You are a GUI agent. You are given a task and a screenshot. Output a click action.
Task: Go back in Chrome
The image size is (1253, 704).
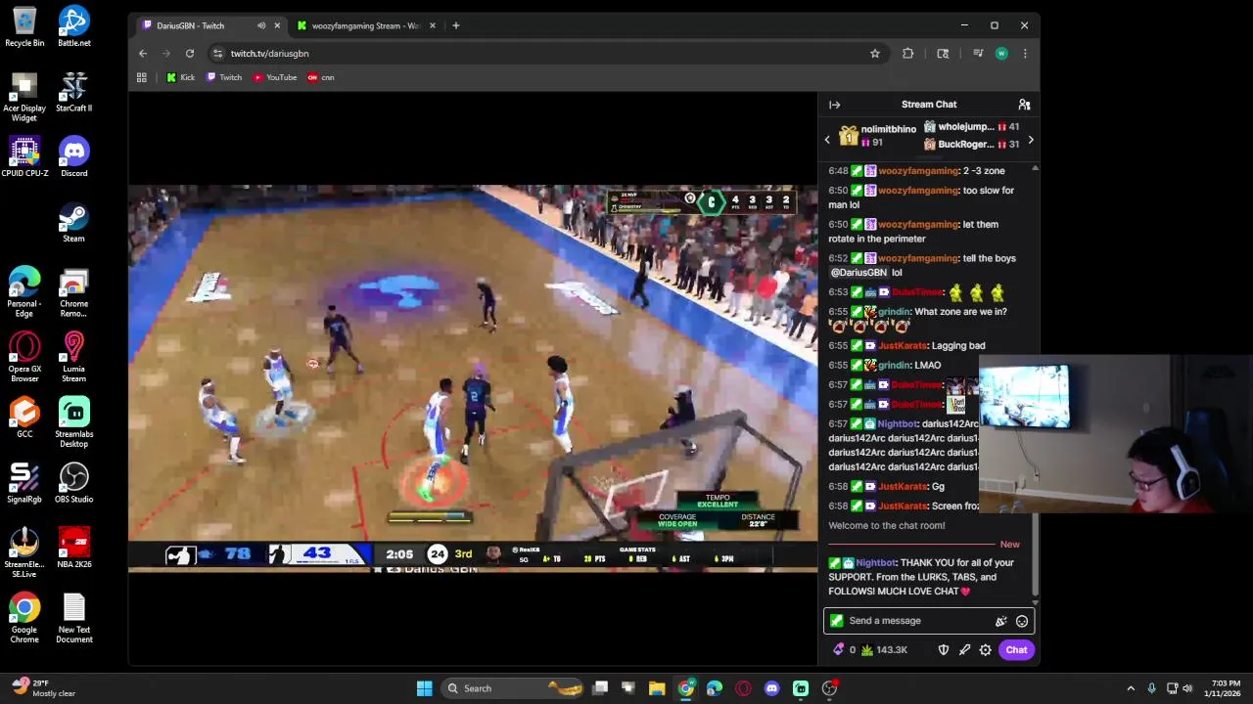click(x=143, y=54)
